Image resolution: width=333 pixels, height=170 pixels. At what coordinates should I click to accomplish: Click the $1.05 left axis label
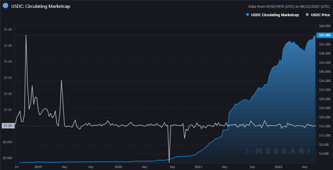(x=8, y=46)
